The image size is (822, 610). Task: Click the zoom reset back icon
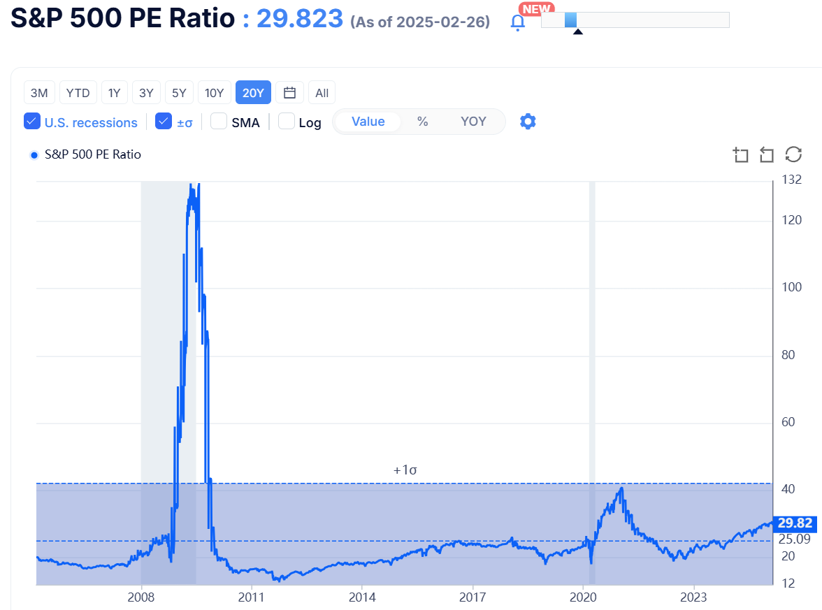coord(766,154)
